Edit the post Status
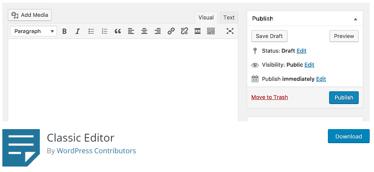 [301, 51]
